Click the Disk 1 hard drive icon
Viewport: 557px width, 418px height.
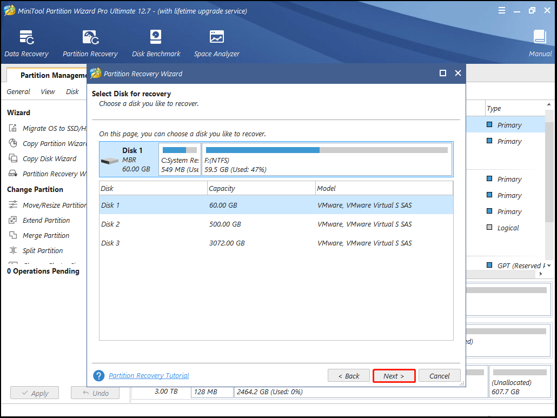109,161
